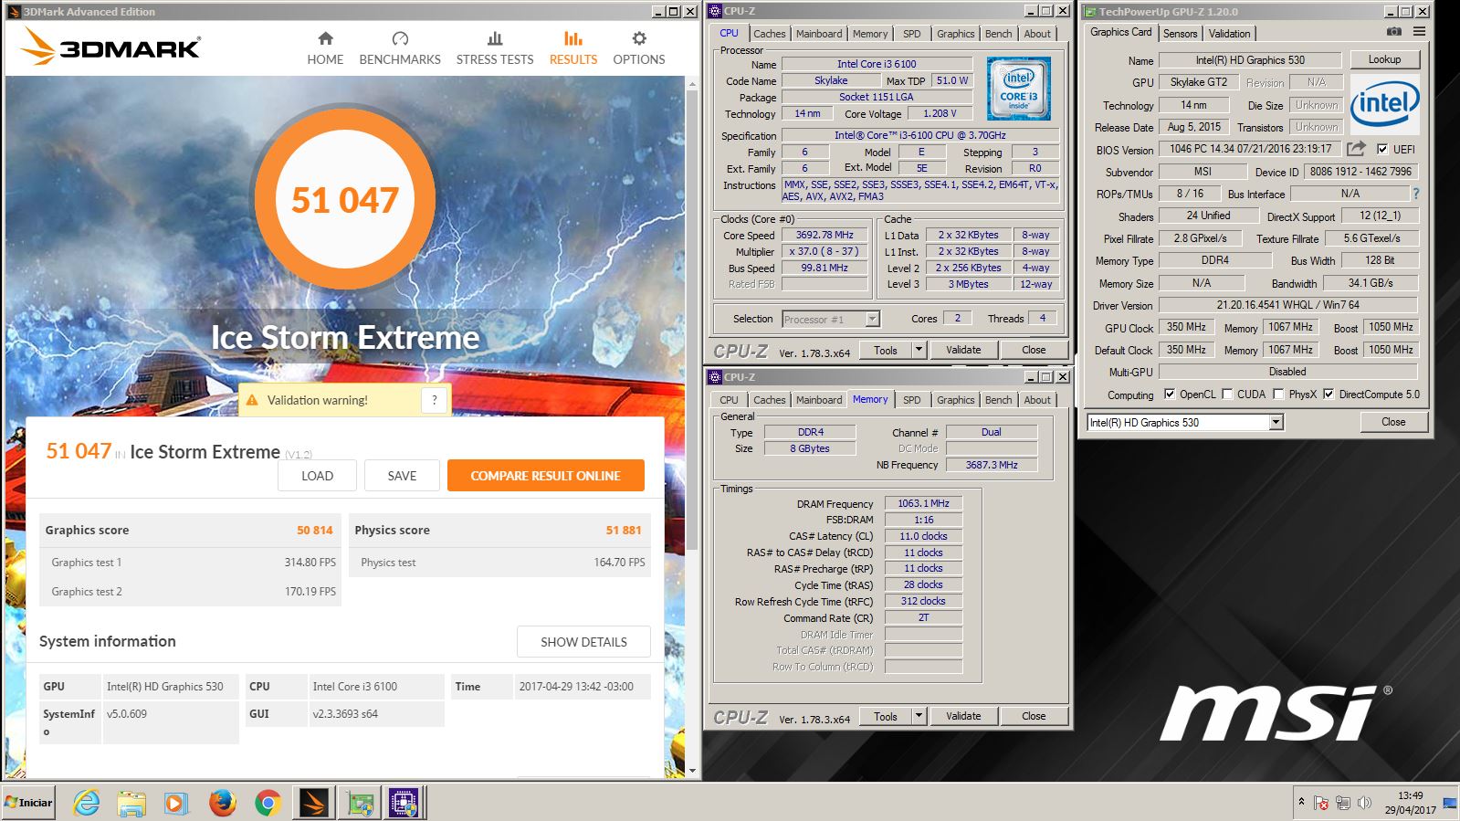Open the file explorer folder in taskbar

coord(131,803)
